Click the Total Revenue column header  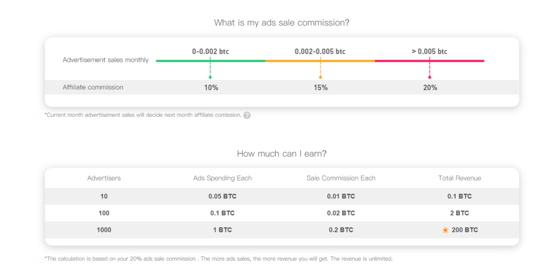tap(459, 178)
